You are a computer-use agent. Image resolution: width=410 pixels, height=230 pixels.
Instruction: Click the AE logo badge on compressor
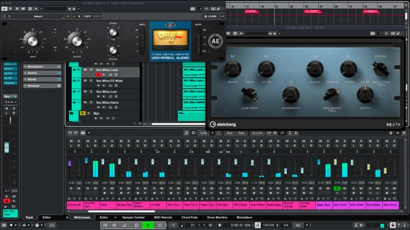click(x=216, y=41)
